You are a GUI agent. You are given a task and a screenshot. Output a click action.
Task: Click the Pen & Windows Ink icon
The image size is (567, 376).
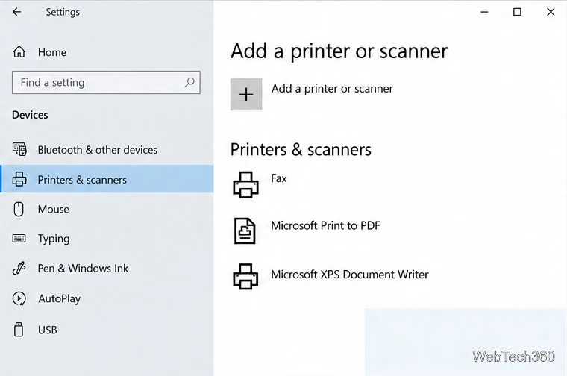tap(19, 269)
